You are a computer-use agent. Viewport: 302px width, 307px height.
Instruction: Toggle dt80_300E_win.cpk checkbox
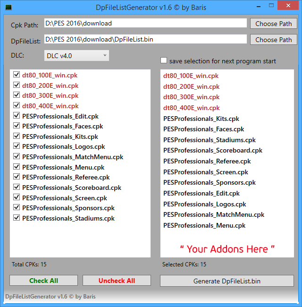pos(17,95)
